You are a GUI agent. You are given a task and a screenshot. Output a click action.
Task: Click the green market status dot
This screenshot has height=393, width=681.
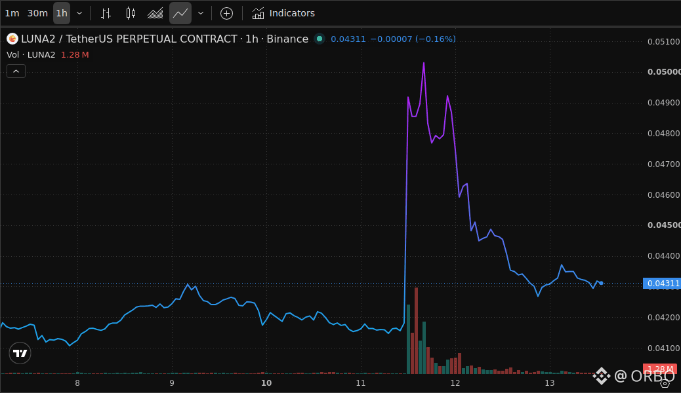click(320, 39)
